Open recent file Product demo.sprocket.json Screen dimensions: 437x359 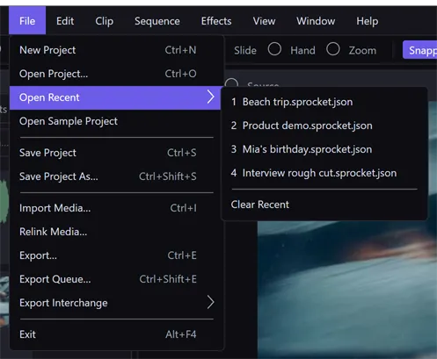[324, 126]
